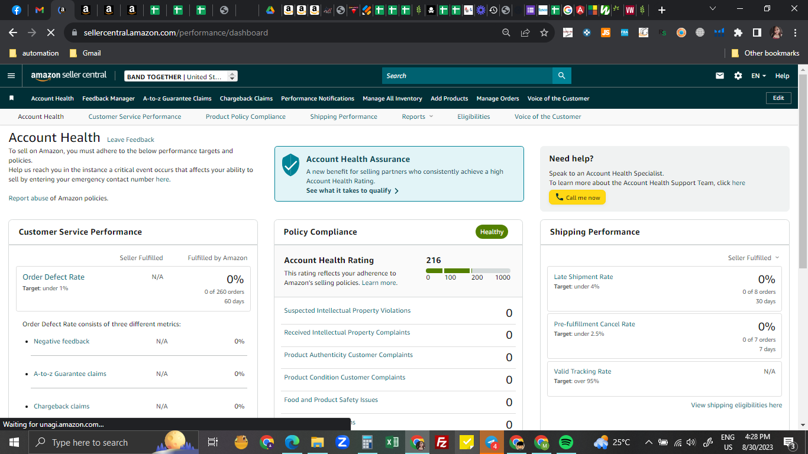Image resolution: width=808 pixels, height=454 pixels.
Task: Click the bookmark flag icon beside Account Health
Action: (x=11, y=98)
